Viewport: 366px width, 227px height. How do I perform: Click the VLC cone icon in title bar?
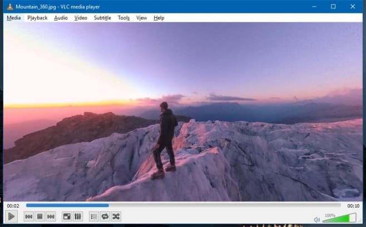tap(10, 7)
